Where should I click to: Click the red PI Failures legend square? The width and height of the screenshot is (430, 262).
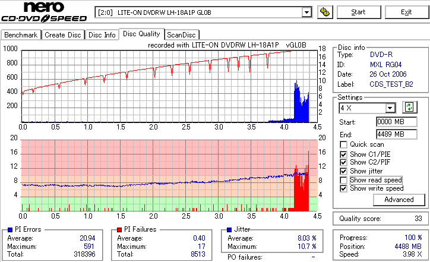(x=119, y=230)
